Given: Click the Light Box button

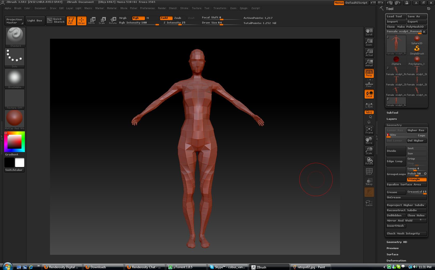Looking at the screenshot, I should point(35,21).
